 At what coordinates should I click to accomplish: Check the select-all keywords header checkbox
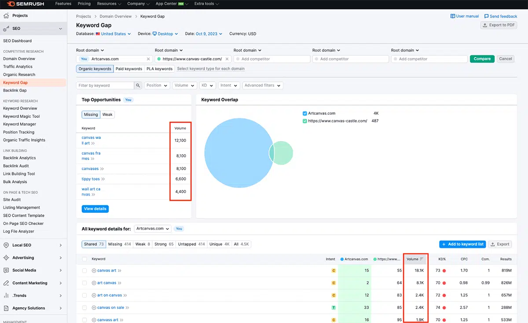84,259
